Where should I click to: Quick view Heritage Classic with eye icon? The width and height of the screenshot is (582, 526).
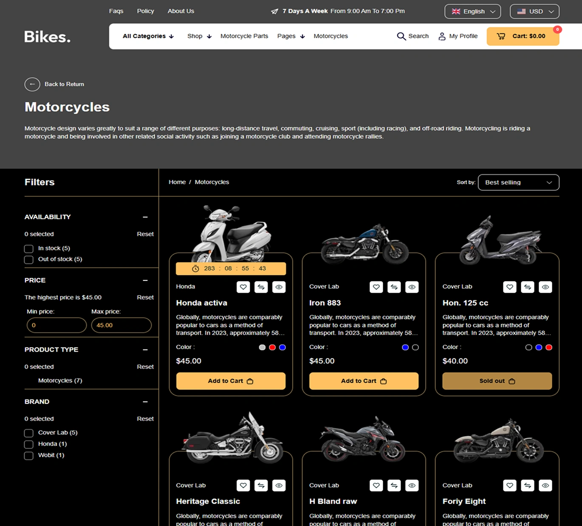point(279,485)
